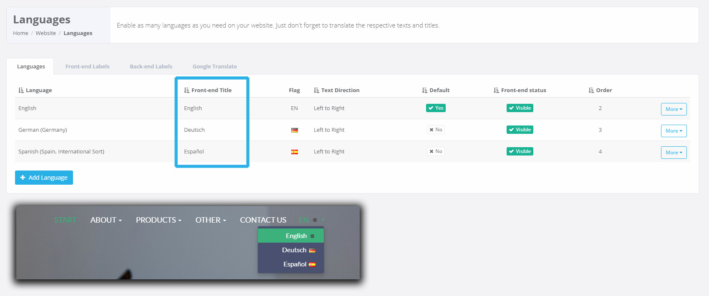Click Spanish (Spain, International Sort) cell
This screenshot has width=709, height=296.
pos(61,152)
